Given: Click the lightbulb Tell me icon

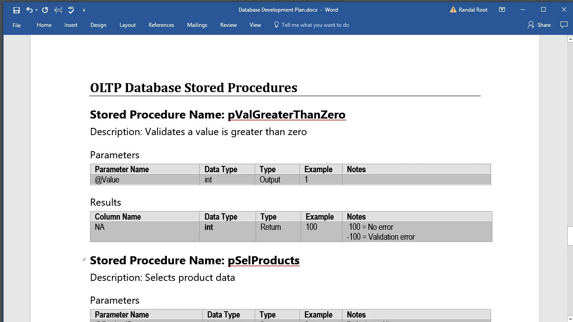Looking at the screenshot, I should (276, 25).
